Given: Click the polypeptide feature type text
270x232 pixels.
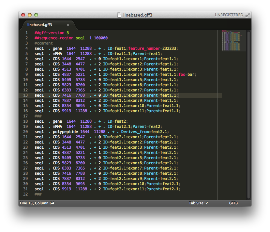Looking at the screenshot, I should (65, 132).
